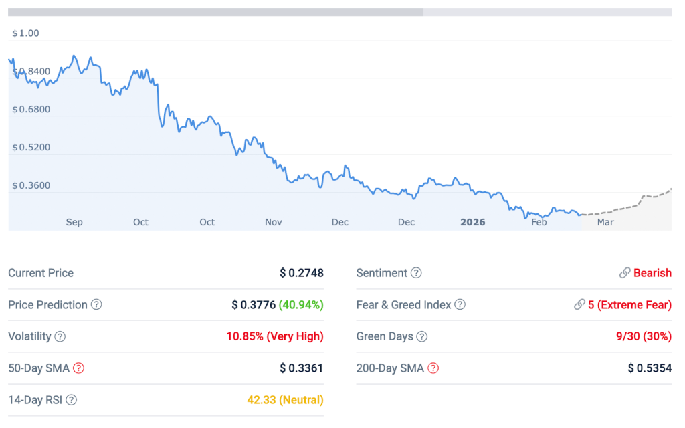The height and width of the screenshot is (428, 685).
Task: Click the dark gray chart range bar
Action: pyautogui.click(x=215, y=12)
